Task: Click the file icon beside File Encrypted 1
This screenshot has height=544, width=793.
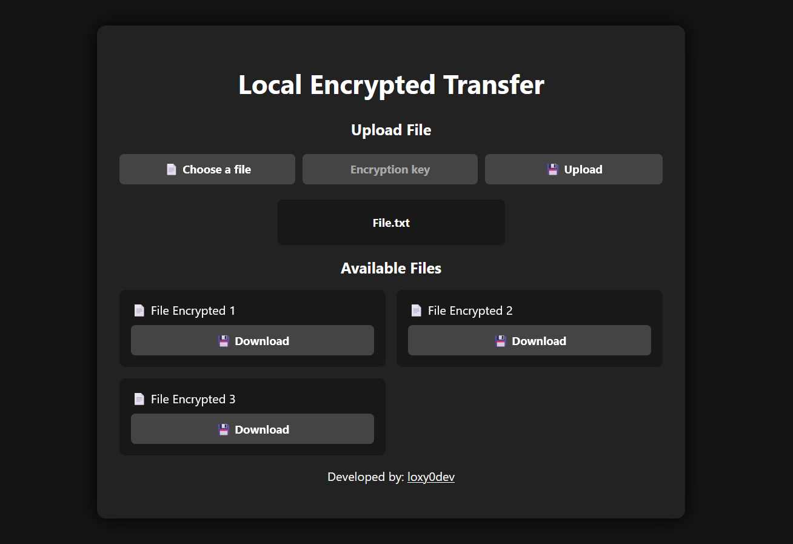Action: [138, 310]
